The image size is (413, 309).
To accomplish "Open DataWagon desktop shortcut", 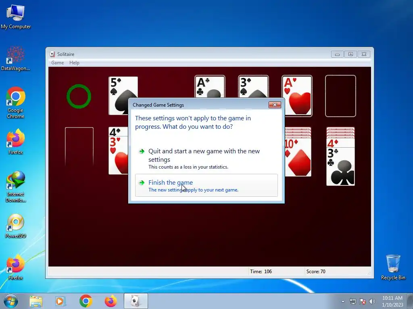I will coord(16,58).
